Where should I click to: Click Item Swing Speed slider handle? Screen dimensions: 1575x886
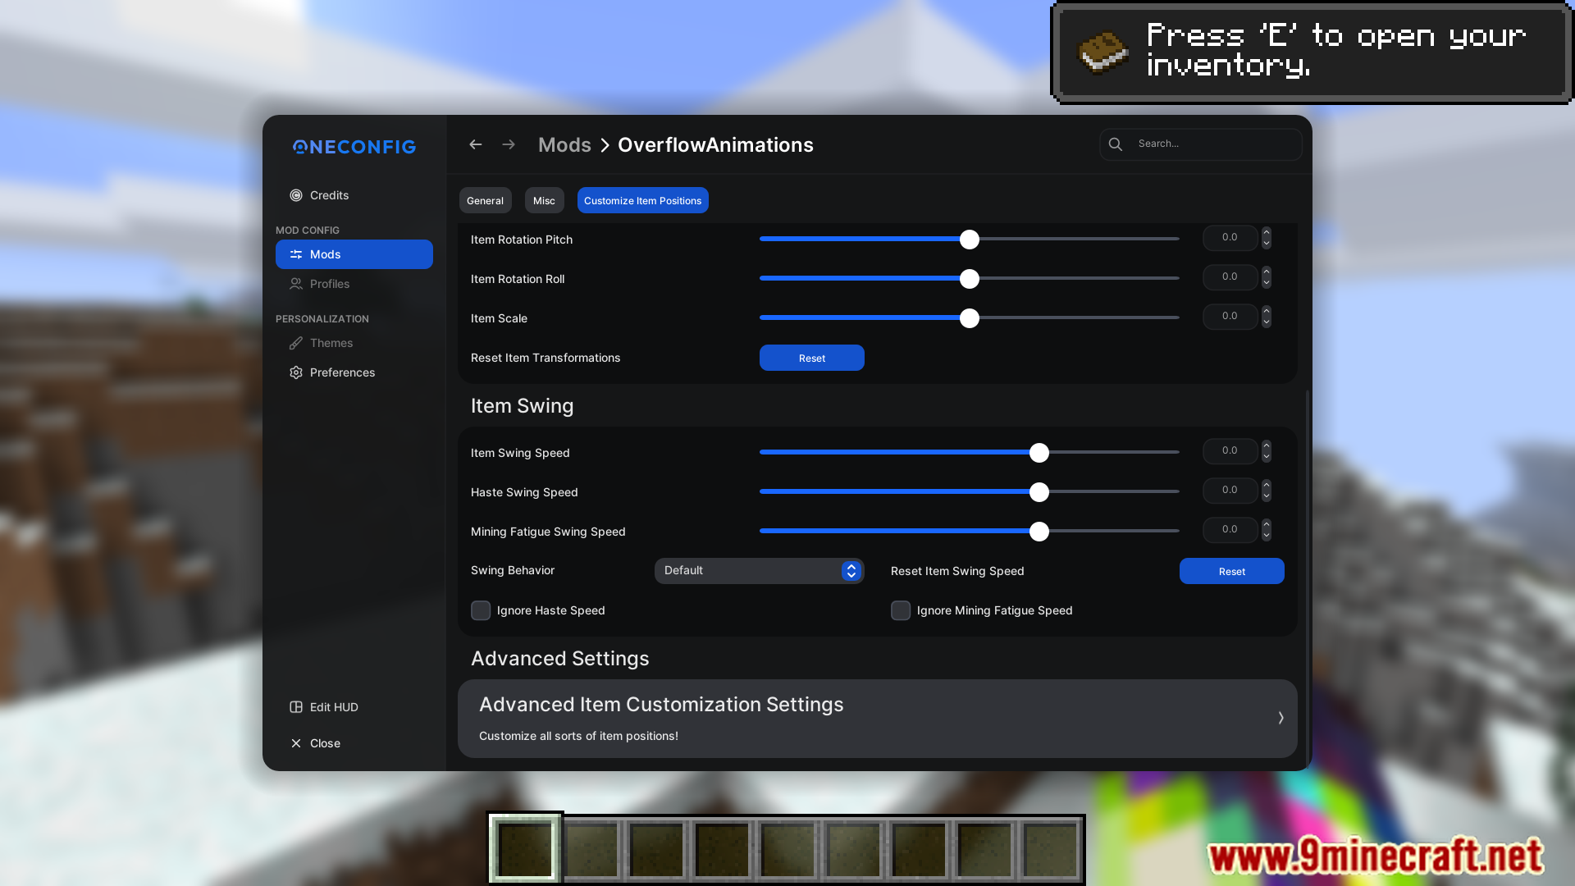[1039, 453]
